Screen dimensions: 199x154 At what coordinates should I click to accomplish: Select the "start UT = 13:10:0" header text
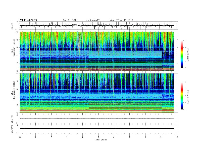point(121,20)
